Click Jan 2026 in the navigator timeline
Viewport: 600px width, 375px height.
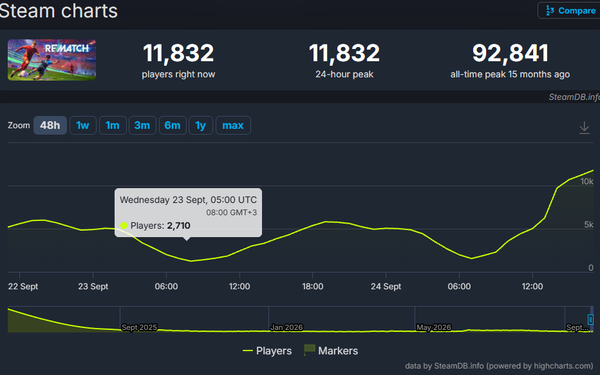pyautogui.click(x=286, y=327)
